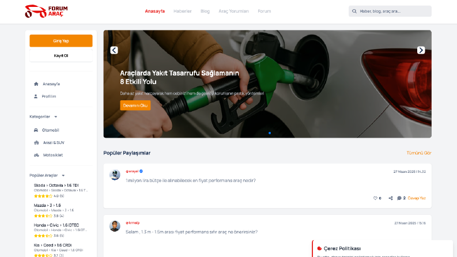Open Skoda Octavia 1.6 TDI listing
457x257 pixels.
pos(56,186)
